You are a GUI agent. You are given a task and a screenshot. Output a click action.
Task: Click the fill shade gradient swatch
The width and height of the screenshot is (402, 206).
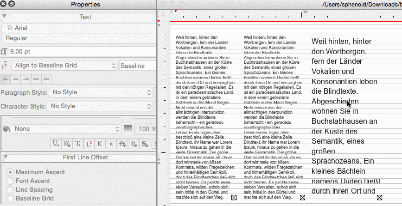pos(128,128)
